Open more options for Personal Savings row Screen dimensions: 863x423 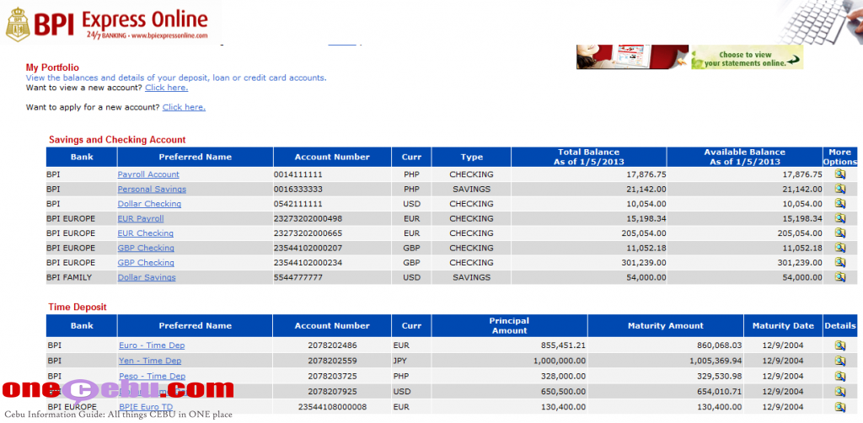point(840,189)
